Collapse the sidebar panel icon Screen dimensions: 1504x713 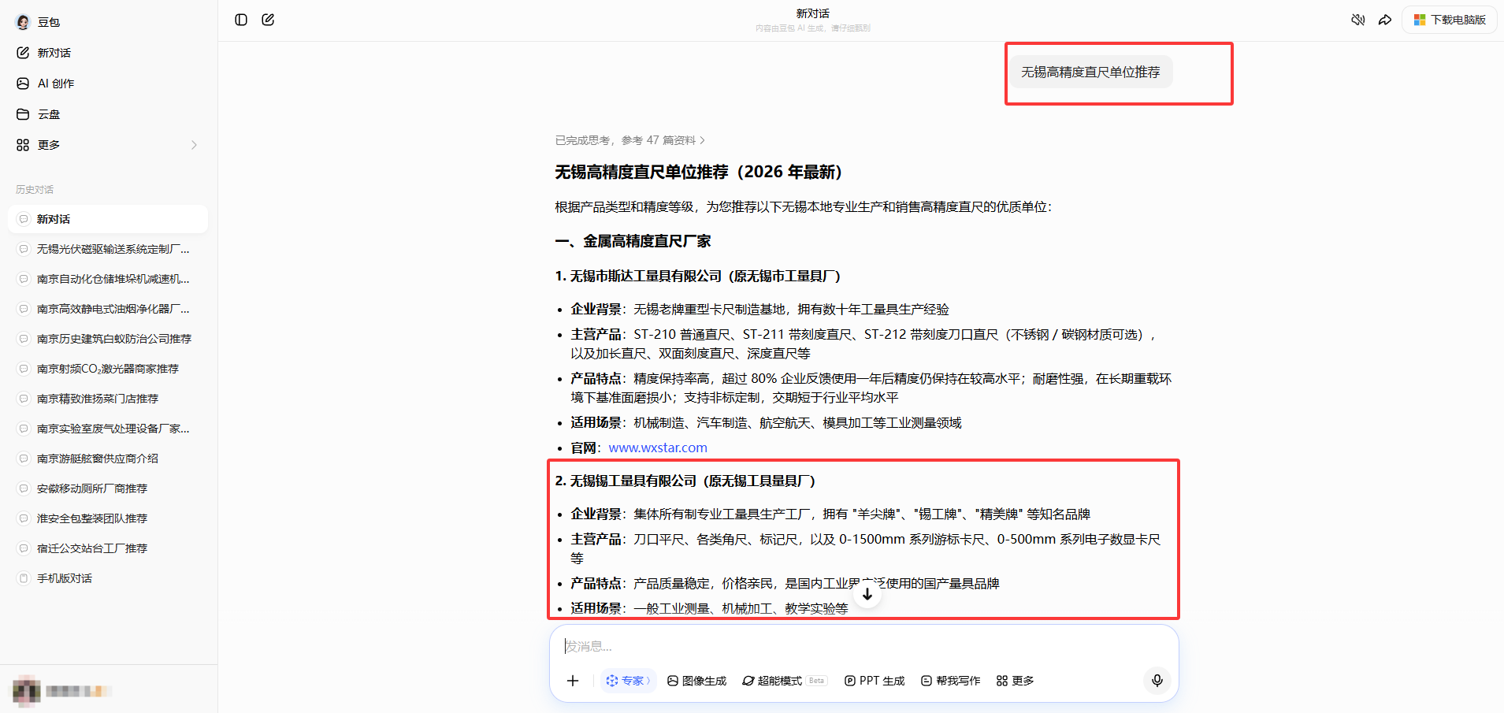point(241,20)
